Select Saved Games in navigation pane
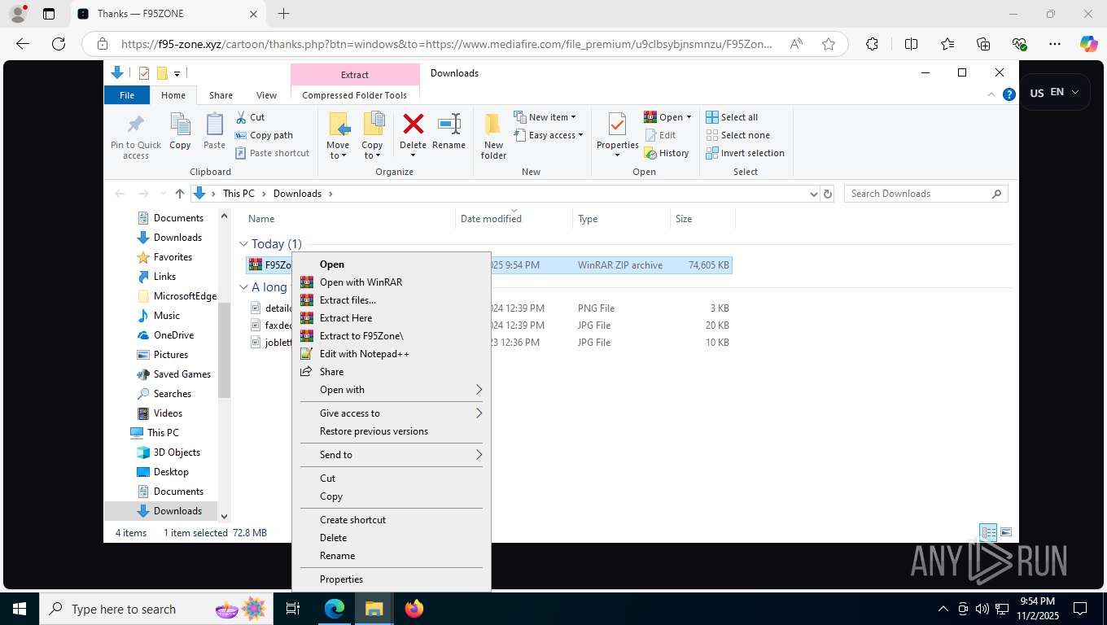Image resolution: width=1107 pixels, height=625 pixels. (173, 374)
